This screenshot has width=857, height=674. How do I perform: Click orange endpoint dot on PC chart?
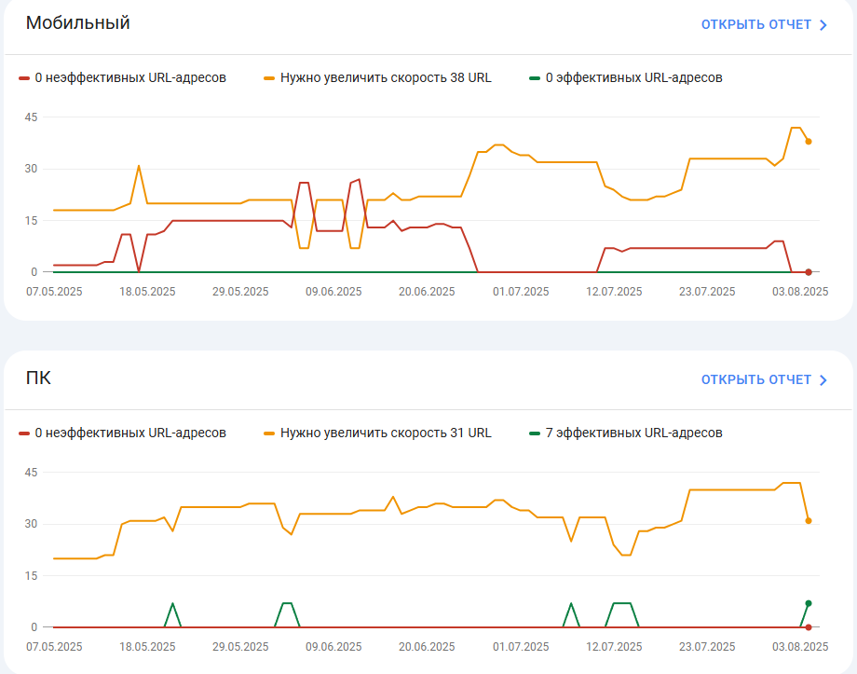(809, 521)
